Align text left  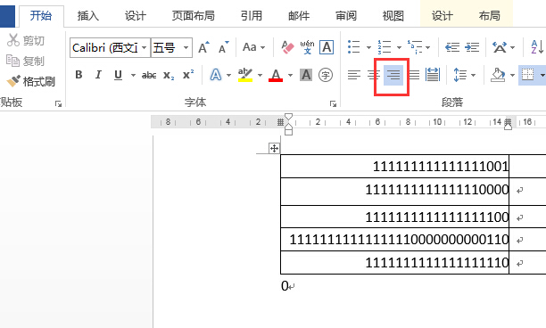point(354,75)
